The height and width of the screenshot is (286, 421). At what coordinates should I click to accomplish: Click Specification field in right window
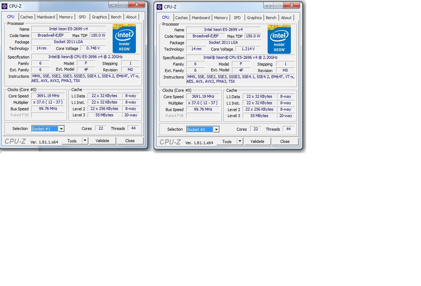click(x=240, y=57)
